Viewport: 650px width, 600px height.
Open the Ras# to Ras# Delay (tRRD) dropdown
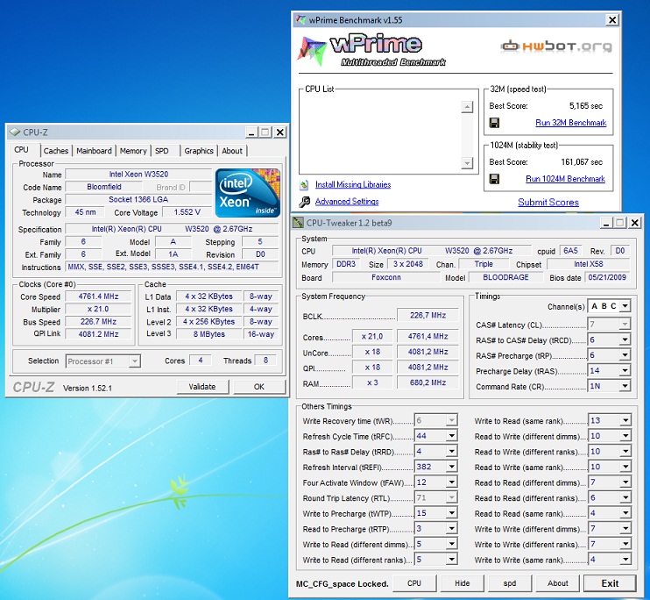tap(451, 452)
